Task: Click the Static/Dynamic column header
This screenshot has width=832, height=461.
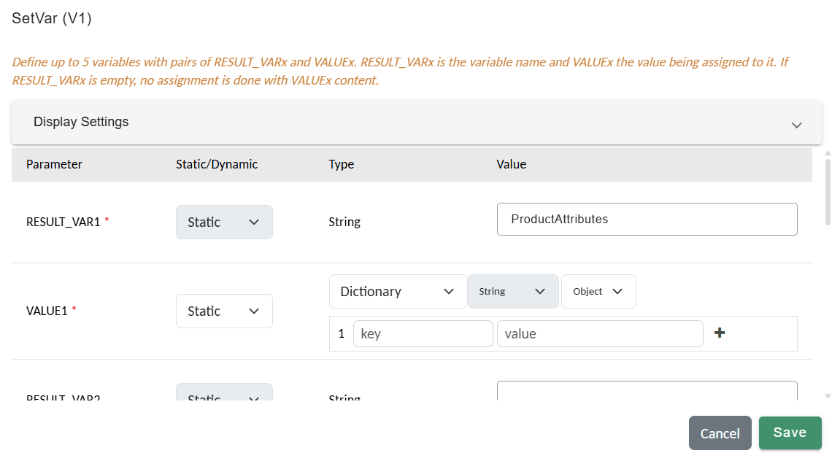Action: coord(217,164)
